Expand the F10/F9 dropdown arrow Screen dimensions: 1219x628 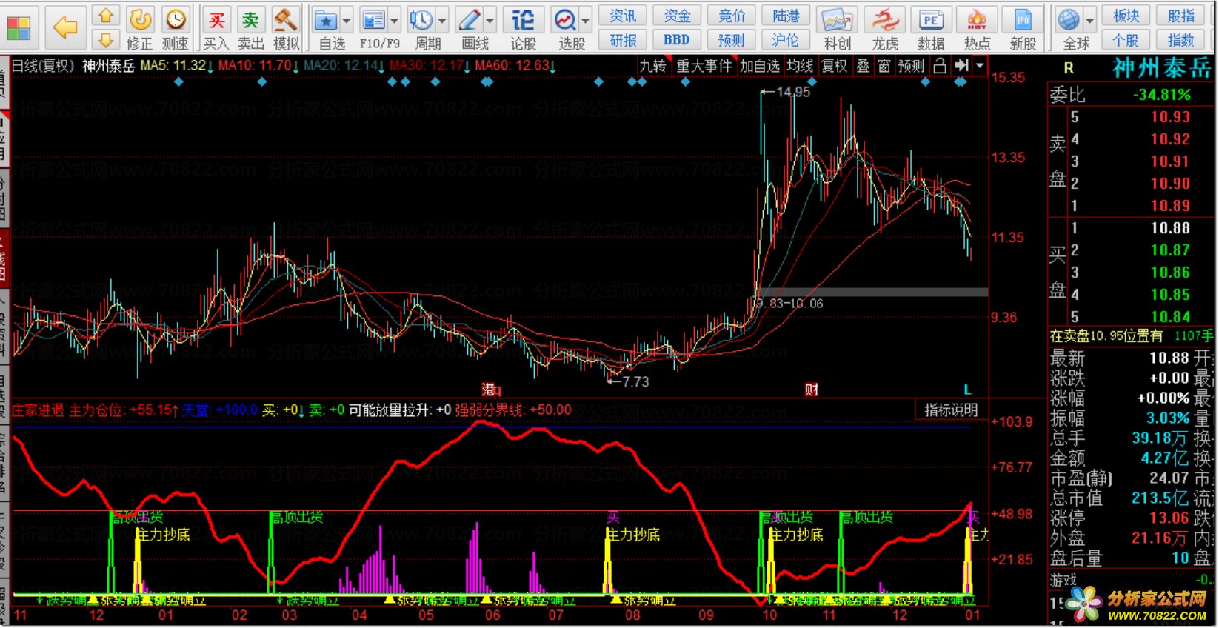pos(394,21)
